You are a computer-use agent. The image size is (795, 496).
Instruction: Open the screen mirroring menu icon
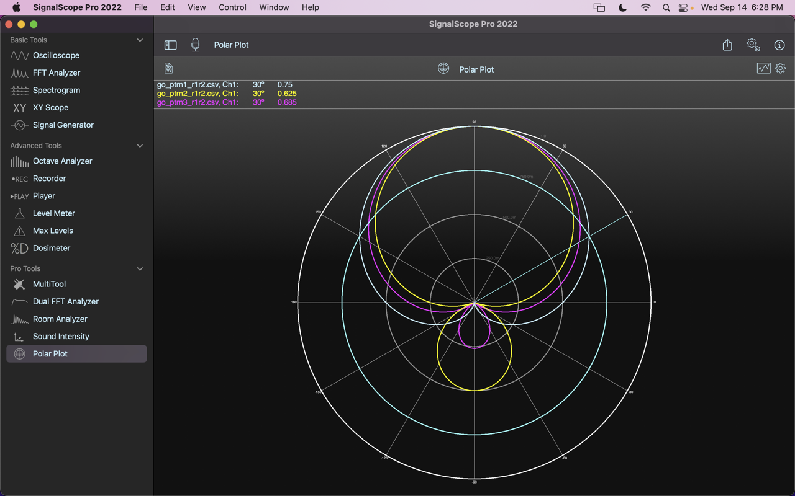click(599, 7)
